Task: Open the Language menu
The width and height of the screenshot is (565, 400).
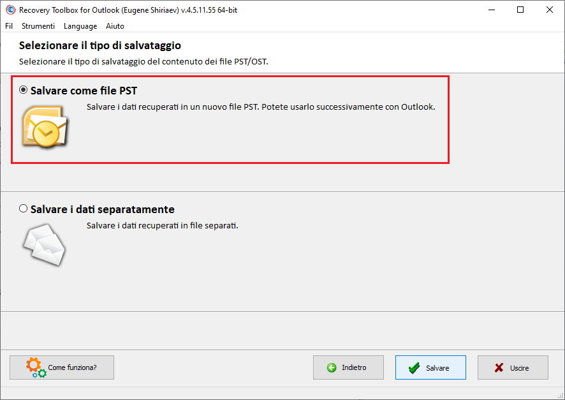Action: pyautogui.click(x=80, y=26)
